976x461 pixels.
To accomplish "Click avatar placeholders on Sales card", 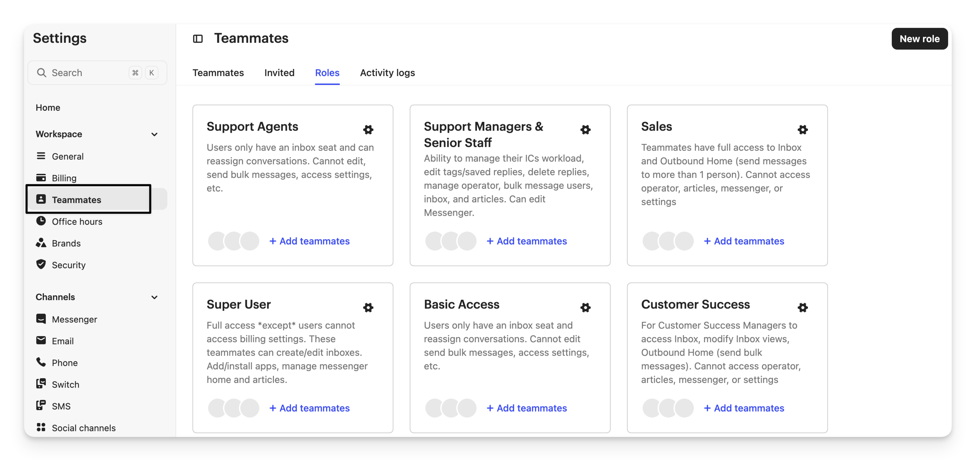I will point(668,241).
